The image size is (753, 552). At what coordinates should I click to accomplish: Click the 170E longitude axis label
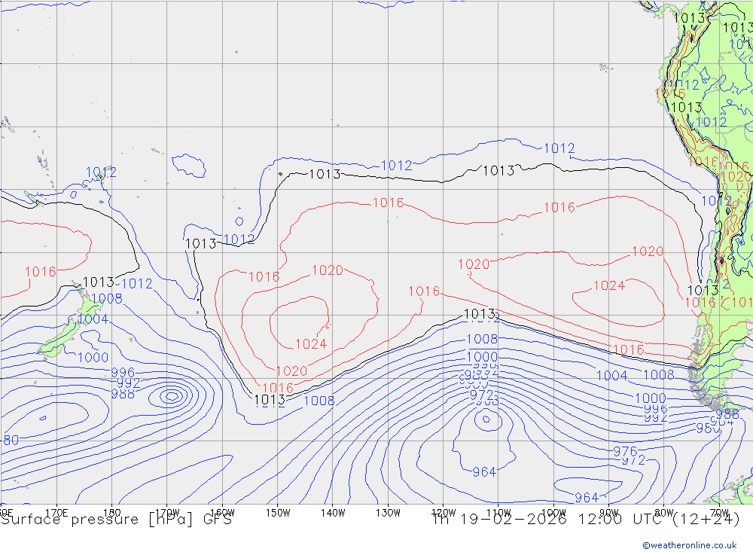57,512
